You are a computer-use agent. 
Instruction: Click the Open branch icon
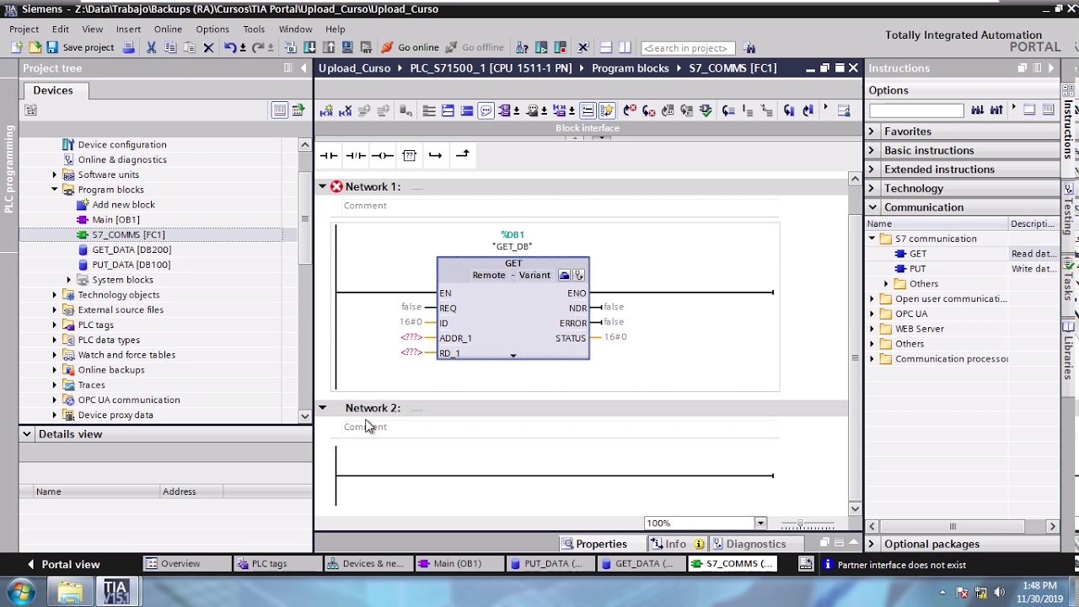pyautogui.click(x=435, y=155)
